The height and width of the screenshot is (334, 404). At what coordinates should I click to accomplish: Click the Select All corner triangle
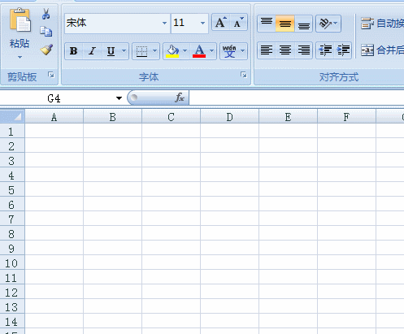point(12,117)
